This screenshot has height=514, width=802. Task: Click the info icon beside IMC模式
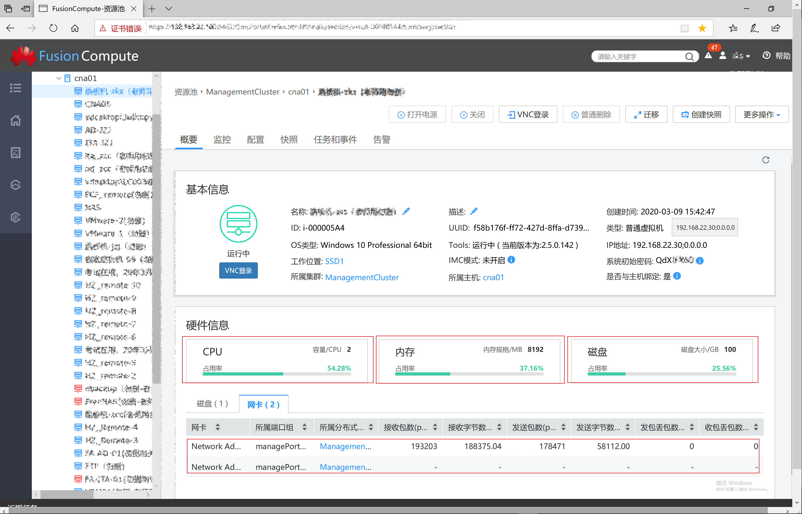point(511,260)
